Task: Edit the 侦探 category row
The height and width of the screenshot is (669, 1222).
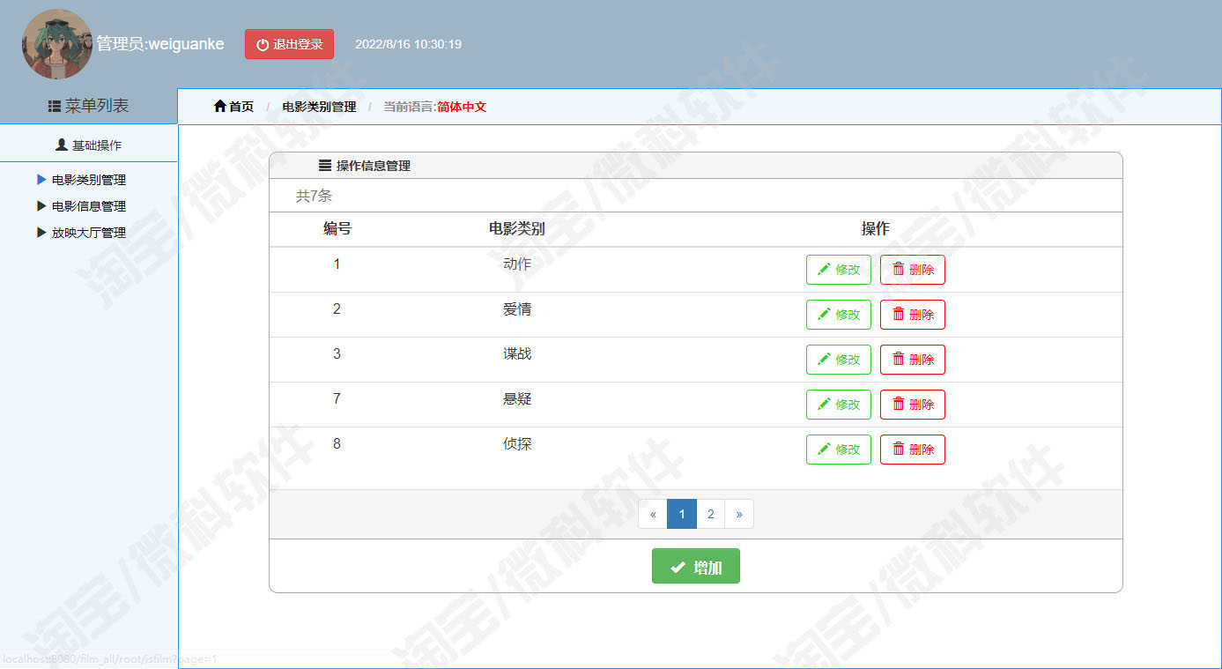Action: pos(839,450)
